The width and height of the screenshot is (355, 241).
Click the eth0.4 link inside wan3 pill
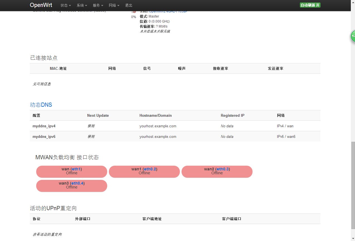click(x=77, y=183)
